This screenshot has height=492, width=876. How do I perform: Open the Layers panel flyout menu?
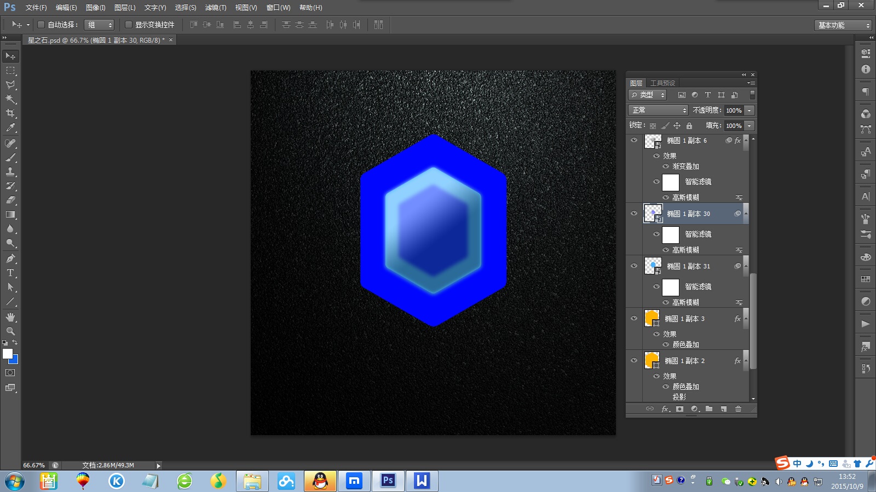751,83
